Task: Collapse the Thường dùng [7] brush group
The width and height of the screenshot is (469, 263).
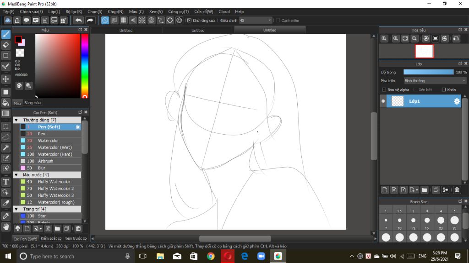Action: click(x=16, y=120)
